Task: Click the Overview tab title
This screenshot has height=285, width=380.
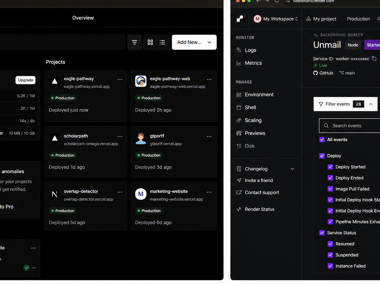Action: point(83,18)
